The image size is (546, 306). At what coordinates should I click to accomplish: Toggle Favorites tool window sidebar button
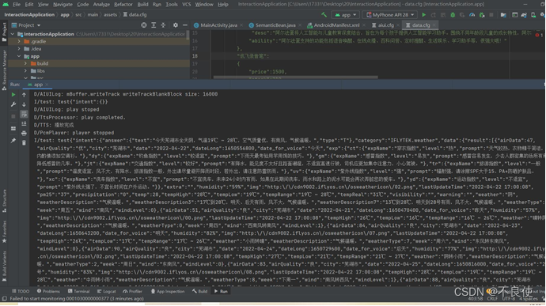coord(4,231)
